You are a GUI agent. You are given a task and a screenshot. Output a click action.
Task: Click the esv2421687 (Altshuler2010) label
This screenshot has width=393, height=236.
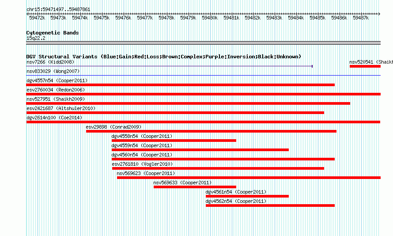coord(61,108)
